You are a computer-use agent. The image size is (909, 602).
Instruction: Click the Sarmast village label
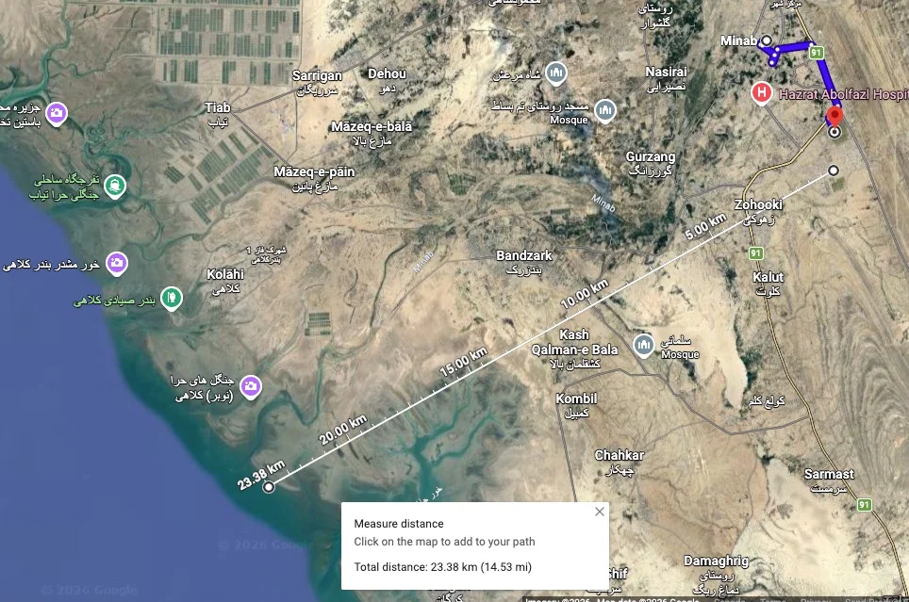click(x=829, y=474)
